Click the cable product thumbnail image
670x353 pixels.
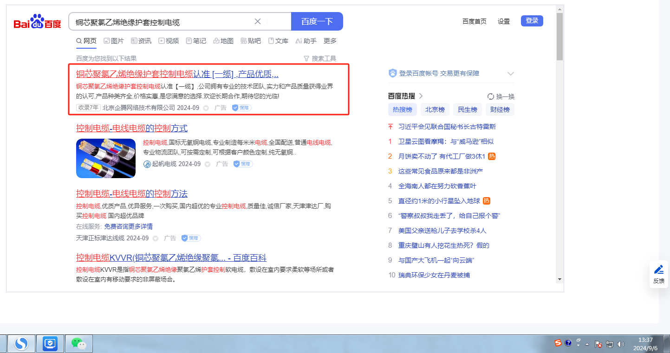pos(106,158)
